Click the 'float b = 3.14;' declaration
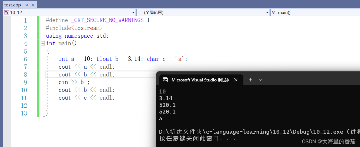 pos(120,59)
